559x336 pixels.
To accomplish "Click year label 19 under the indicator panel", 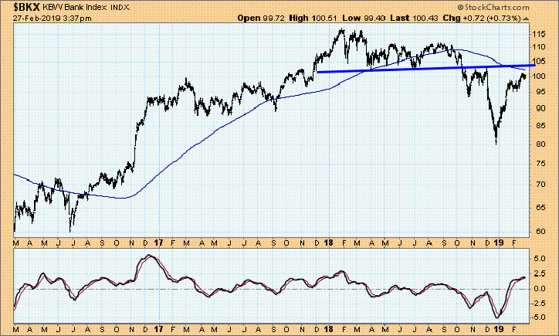I will tap(499, 330).
